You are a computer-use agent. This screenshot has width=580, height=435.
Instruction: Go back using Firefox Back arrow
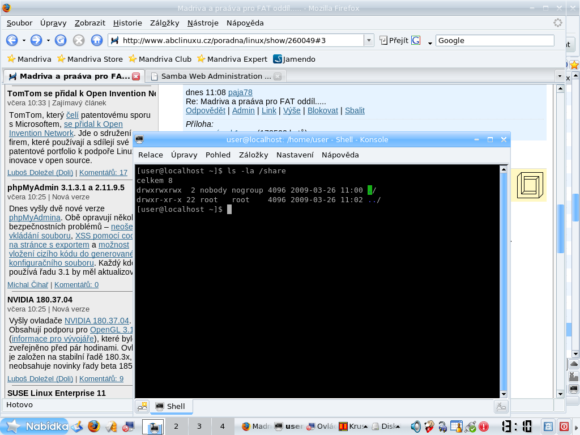(x=12, y=40)
